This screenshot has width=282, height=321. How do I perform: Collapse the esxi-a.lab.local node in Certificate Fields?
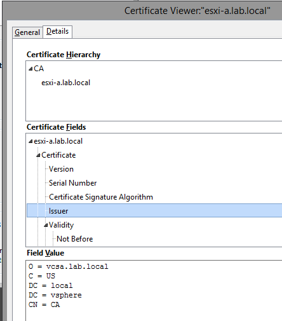coord(30,141)
